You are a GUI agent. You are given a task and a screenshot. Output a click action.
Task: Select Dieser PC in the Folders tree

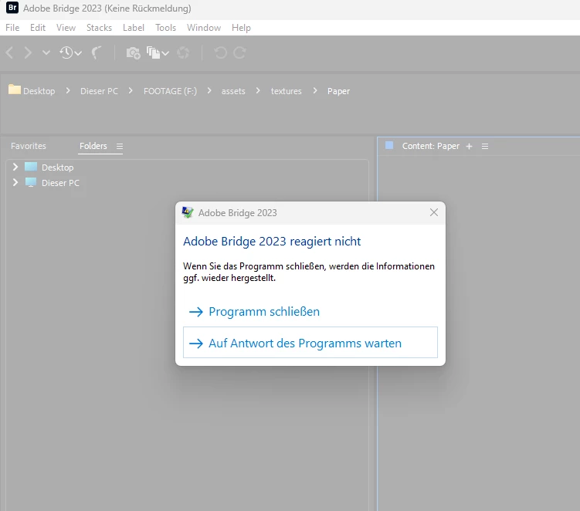point(60,183)
